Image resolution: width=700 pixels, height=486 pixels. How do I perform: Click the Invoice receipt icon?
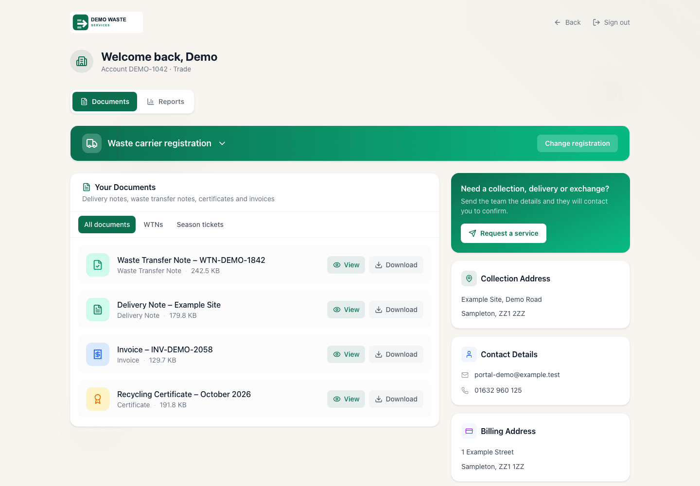coord(98,354)
